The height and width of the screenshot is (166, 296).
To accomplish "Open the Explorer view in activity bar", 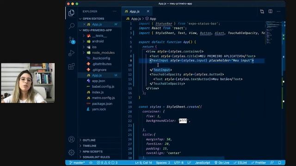I will 71,13.
